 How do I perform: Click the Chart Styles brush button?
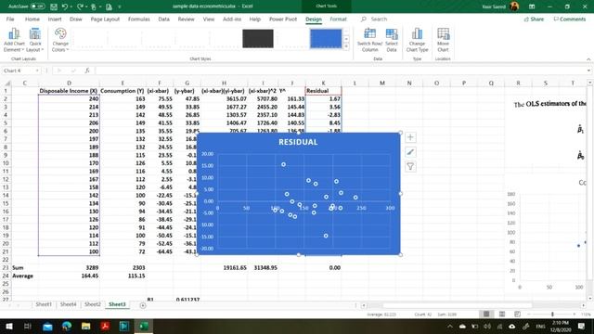coord(410,152)
